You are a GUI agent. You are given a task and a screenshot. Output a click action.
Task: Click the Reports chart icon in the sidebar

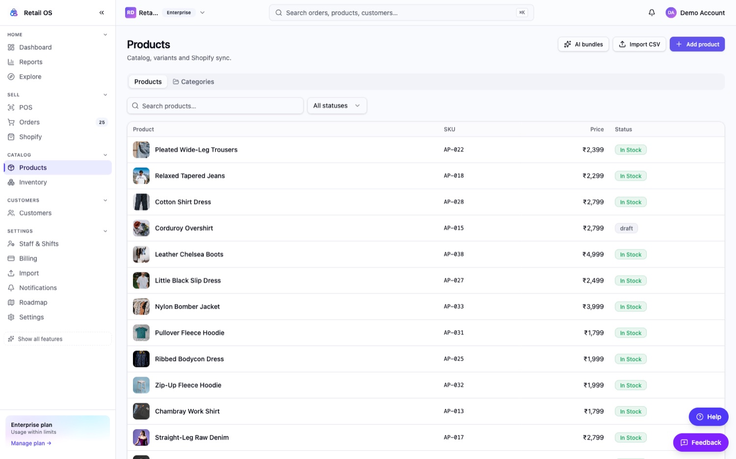pos(11,62)
